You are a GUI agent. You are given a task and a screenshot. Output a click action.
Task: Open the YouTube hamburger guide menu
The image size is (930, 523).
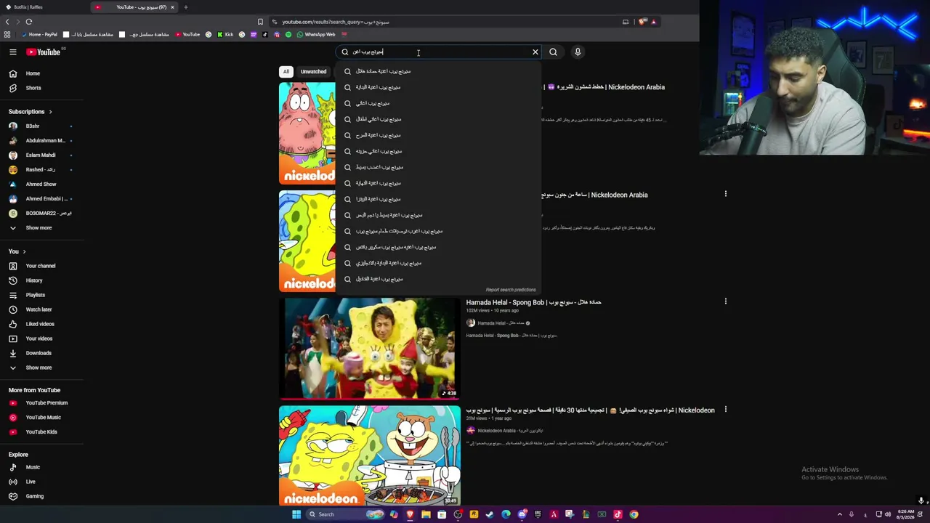pos(12,52)
